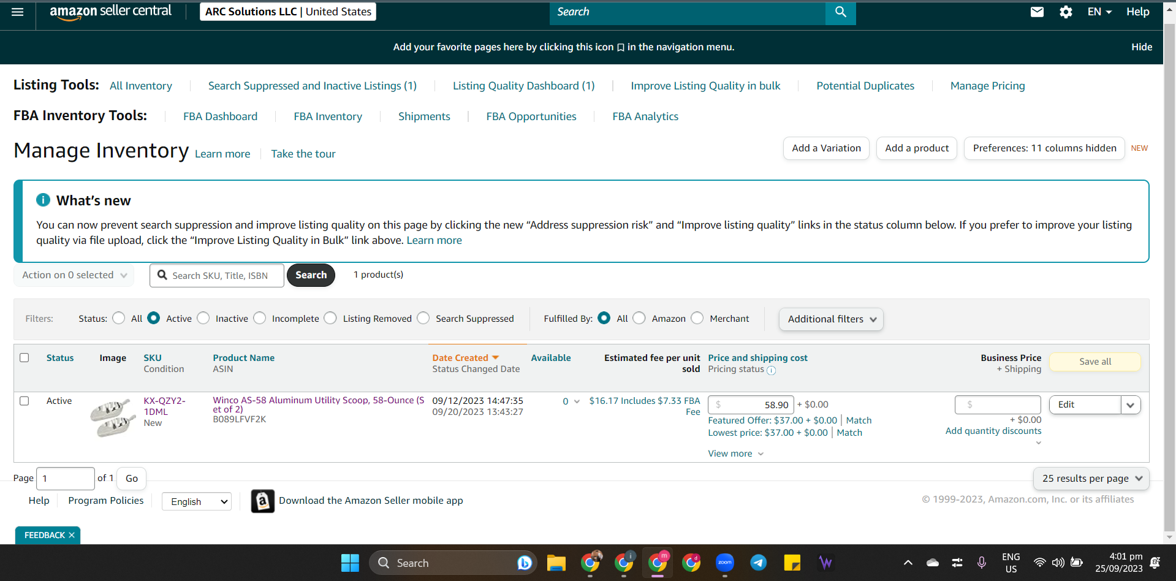This screenshot has height=581, width=1176.
Task: Open File Explorer from taskbar
Action: (556, 563)
